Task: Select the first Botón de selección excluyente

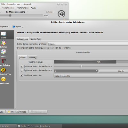Action: 22,66
